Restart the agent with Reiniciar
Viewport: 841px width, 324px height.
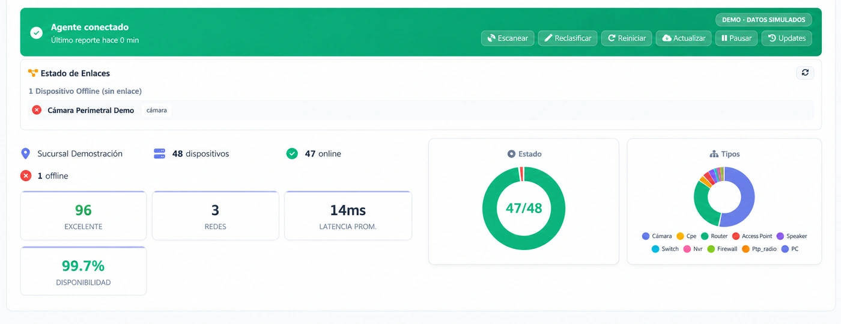(627, 38)
